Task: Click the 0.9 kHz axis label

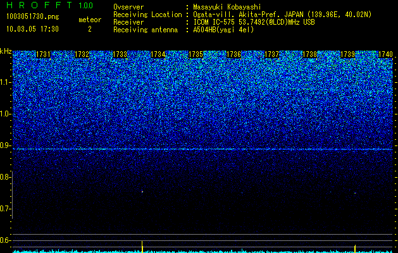Action: (5, 145)
